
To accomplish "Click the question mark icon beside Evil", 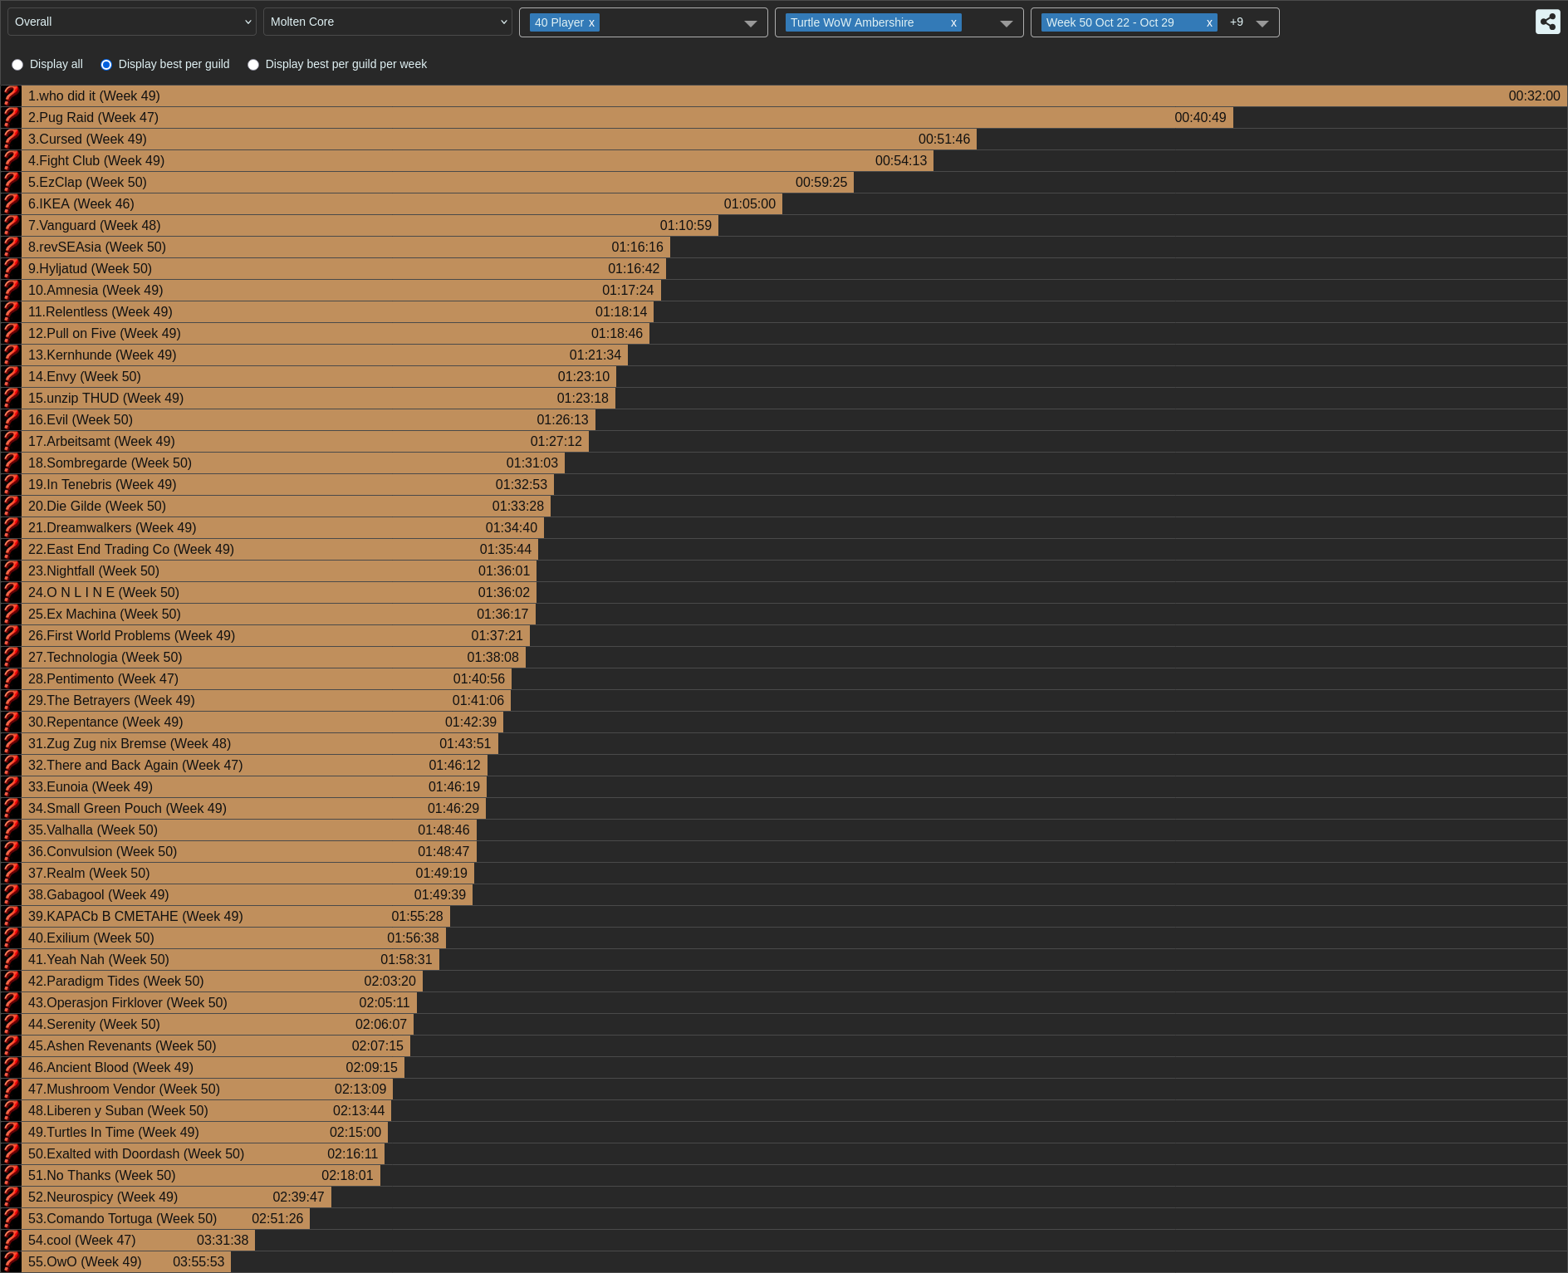I will coord(11,419).
